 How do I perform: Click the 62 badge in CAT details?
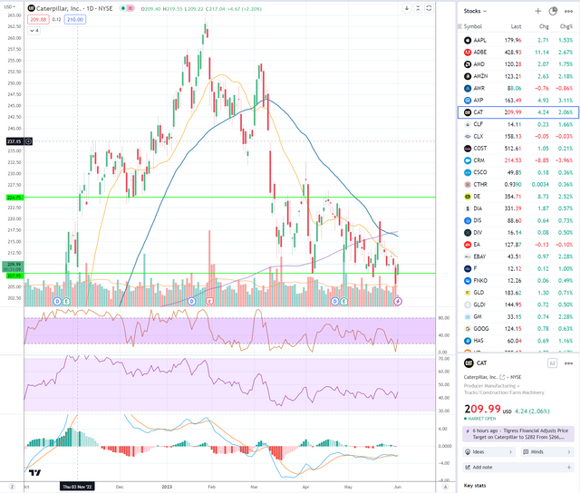coord(552,363)
